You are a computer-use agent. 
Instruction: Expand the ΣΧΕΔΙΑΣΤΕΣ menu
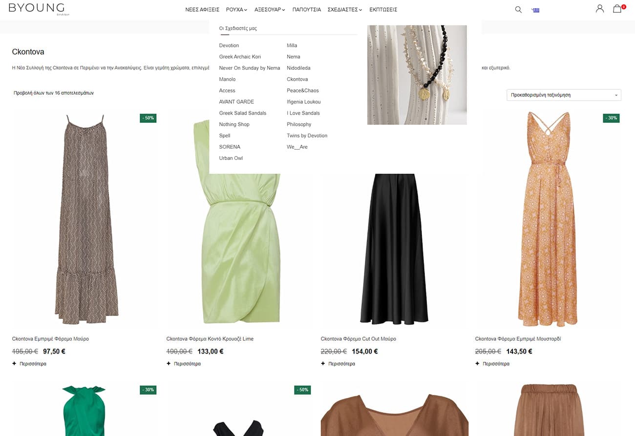[345, 10]
